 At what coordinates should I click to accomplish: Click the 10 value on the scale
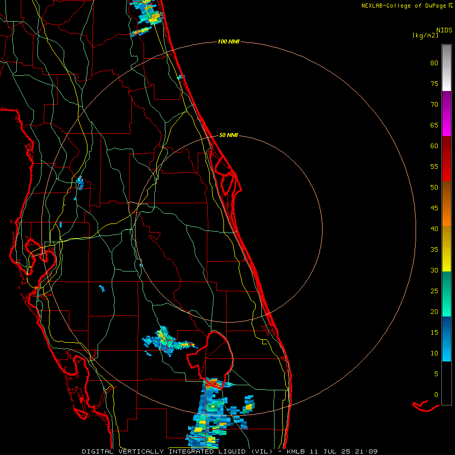coord(434,353)
